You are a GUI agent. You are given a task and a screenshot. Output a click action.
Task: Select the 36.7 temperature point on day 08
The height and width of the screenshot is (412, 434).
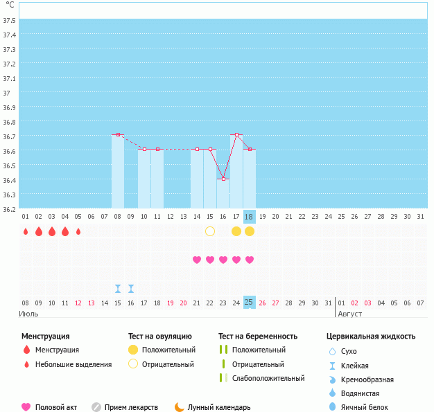pos(118,134)
